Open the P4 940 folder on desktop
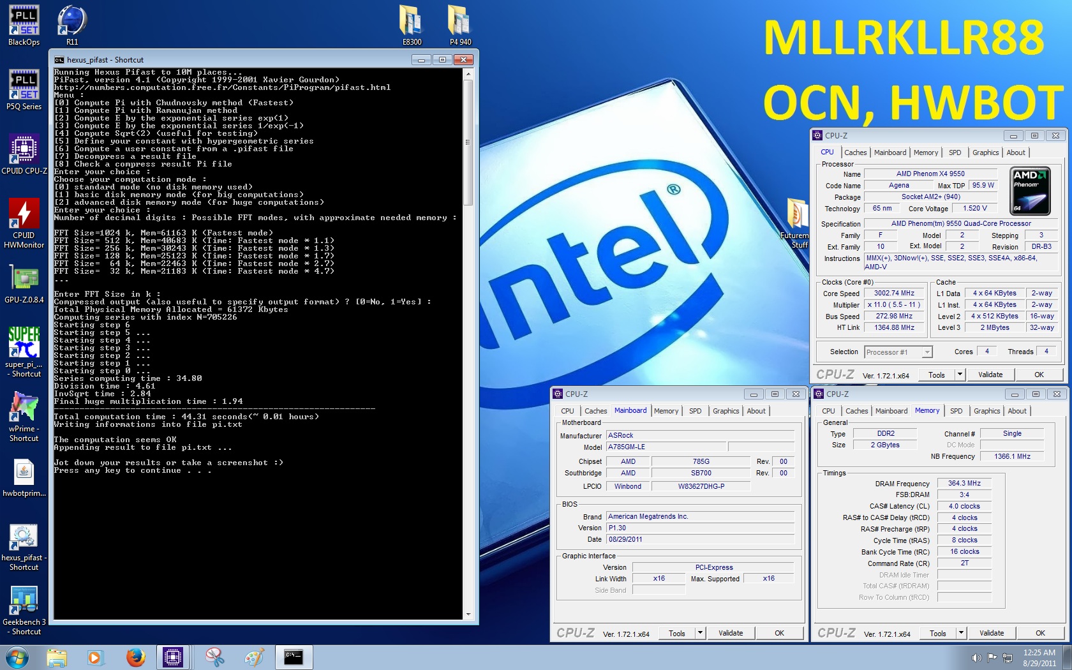Viewport: 1072px width, 670px height. 460,26
